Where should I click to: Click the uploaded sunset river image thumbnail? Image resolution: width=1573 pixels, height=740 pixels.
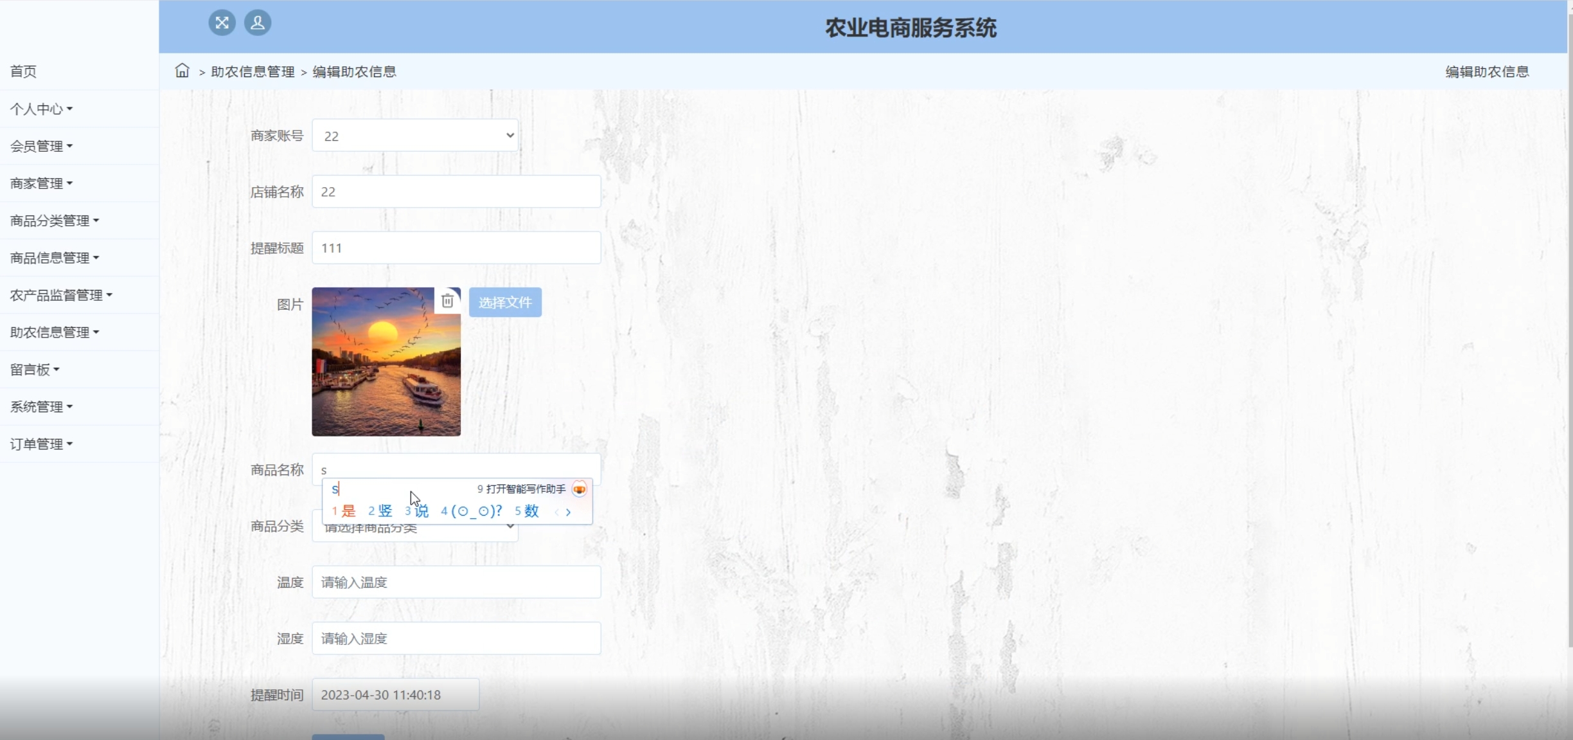point(386,361)
